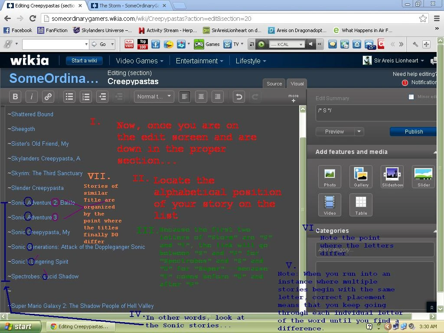This screenshot has width=444, height=333.
Task: Mute the radio toolbar speaker
Action: pos(311,44)
